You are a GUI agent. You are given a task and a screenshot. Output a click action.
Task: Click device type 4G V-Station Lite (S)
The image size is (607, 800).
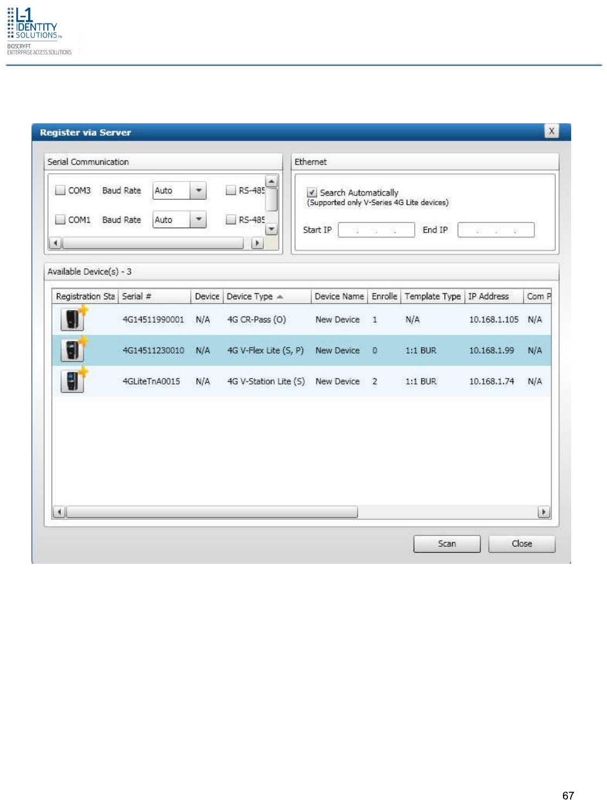(x=266, y=381)
